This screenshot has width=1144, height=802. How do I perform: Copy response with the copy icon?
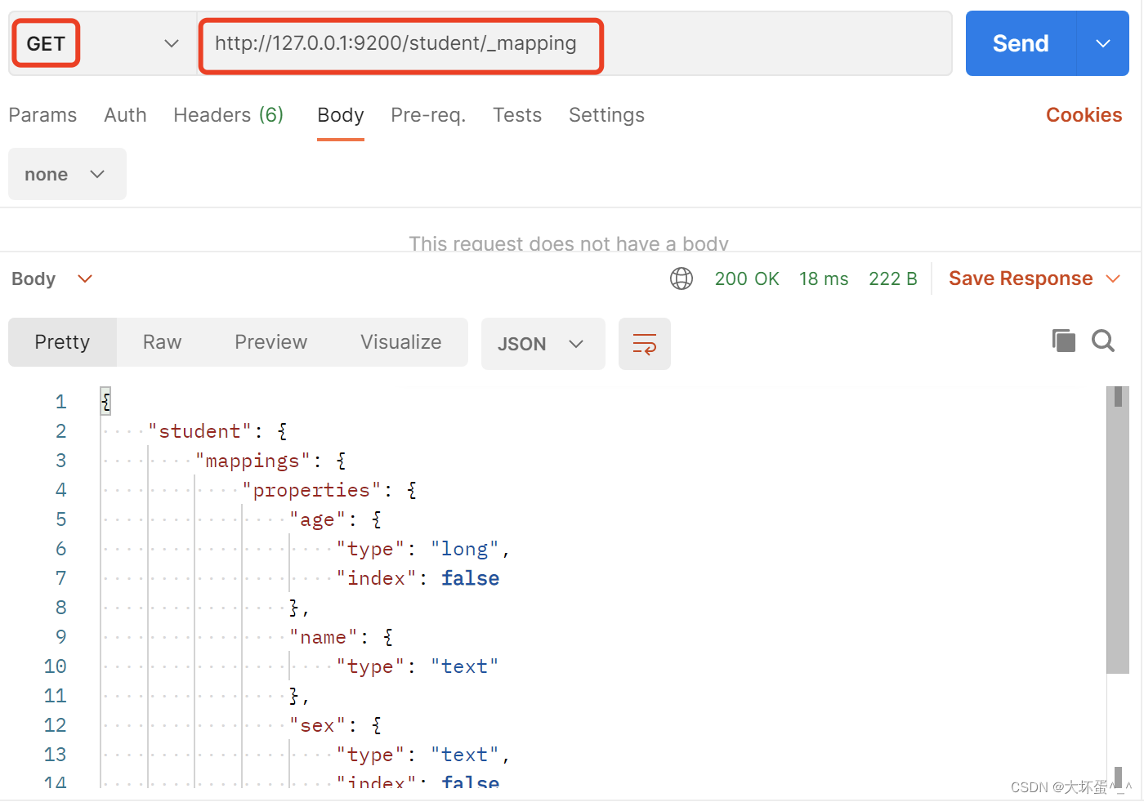(1063, 341)
